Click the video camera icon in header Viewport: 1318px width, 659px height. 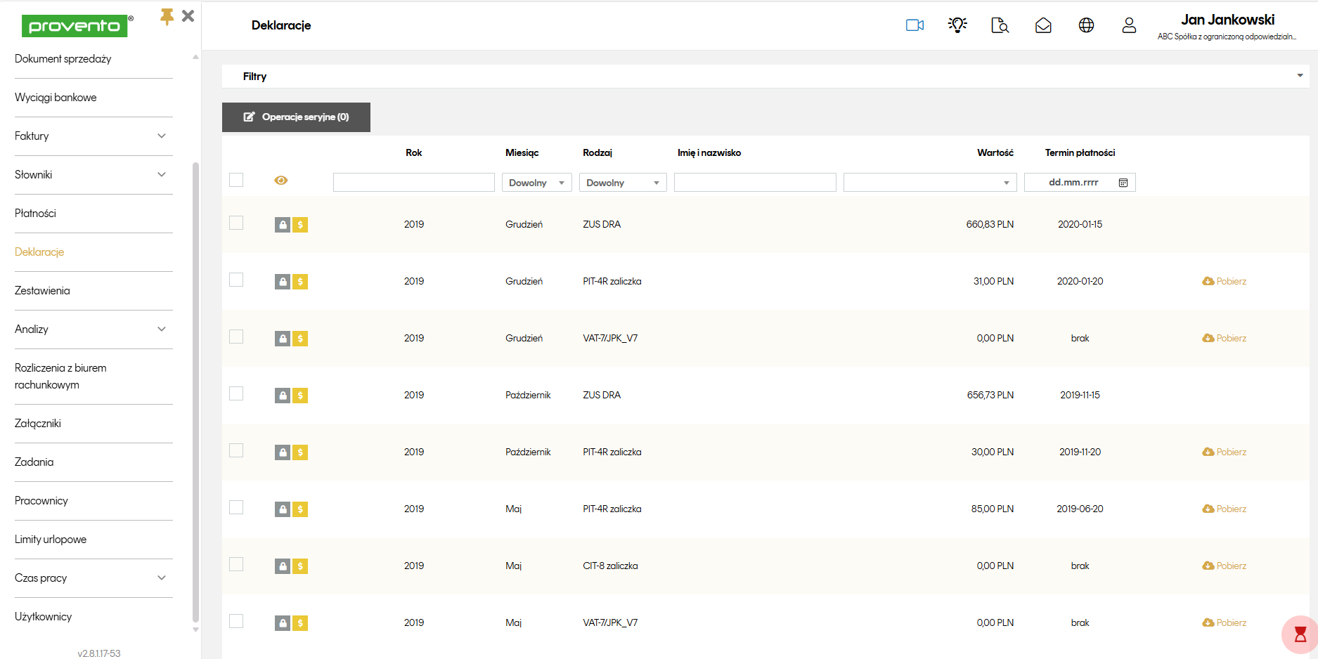pos(915,25)
